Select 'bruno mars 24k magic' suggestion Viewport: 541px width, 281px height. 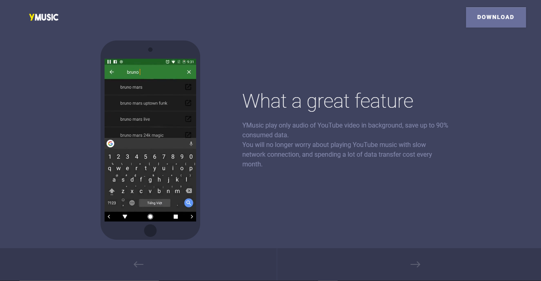tap(150, 133)
